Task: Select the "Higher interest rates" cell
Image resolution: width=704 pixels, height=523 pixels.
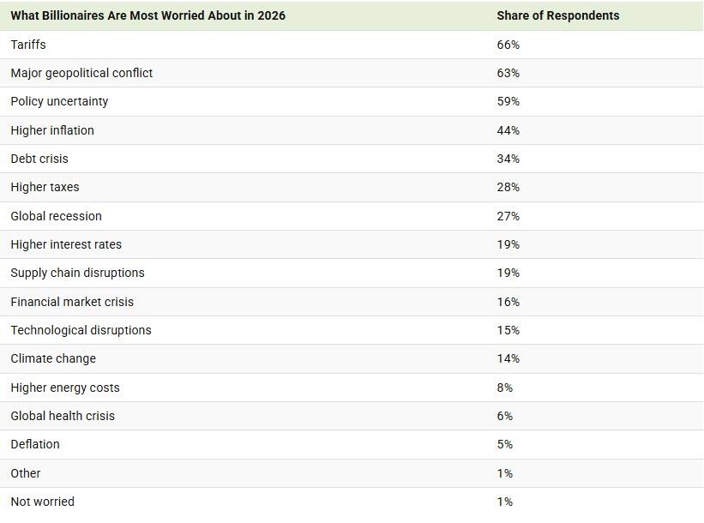Action: point(66,244)
